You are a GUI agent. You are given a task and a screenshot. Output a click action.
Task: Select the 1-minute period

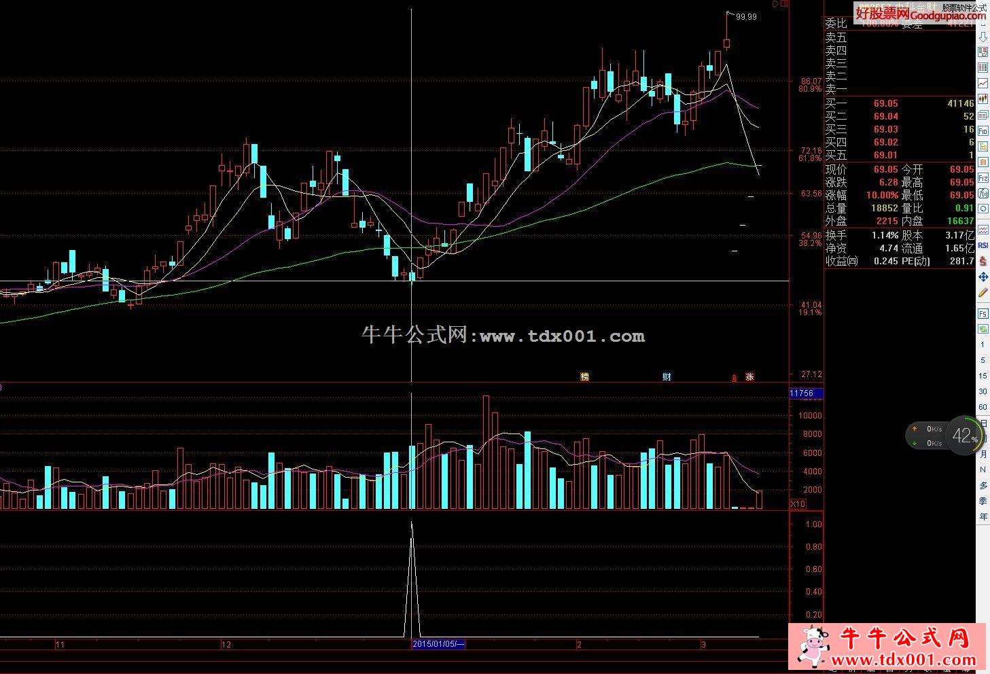[x=983, y=344]
